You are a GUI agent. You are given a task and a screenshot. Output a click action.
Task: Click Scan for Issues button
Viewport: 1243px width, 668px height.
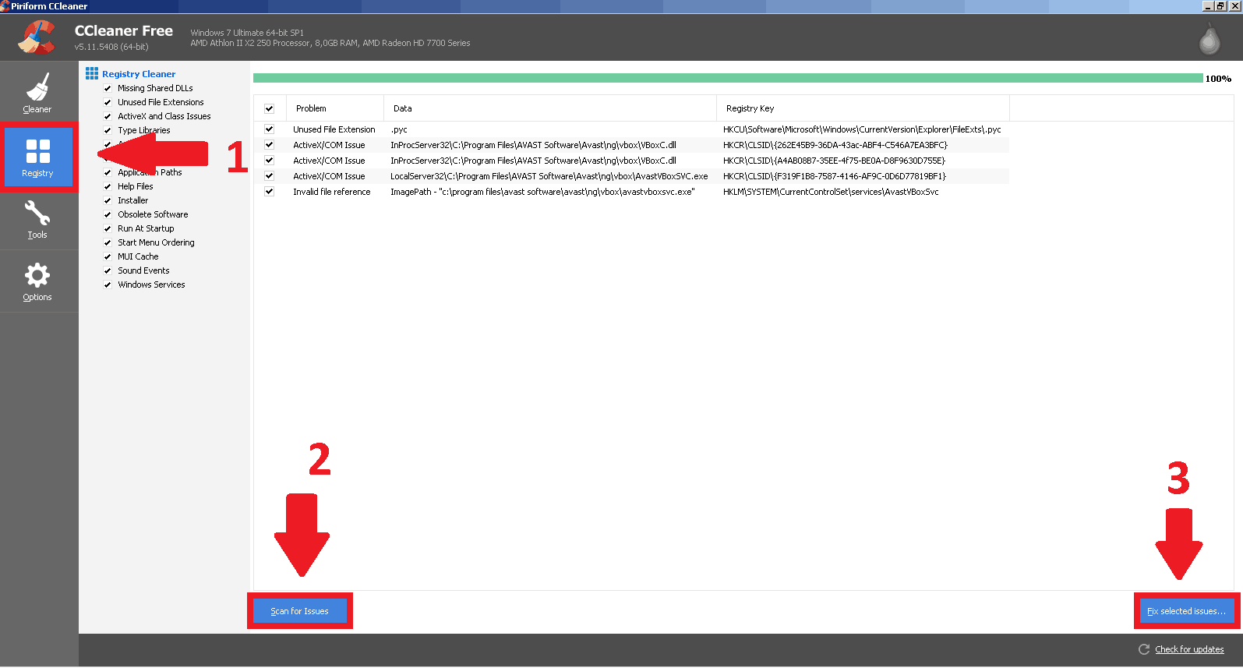tap(300, 611)
